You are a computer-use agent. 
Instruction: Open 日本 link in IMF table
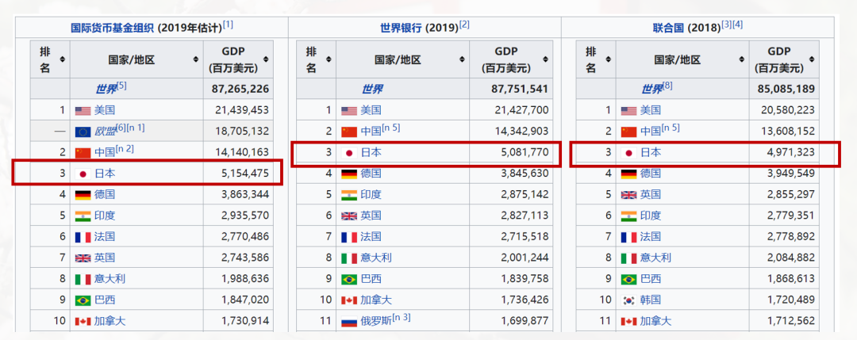(x=106, y=174)
